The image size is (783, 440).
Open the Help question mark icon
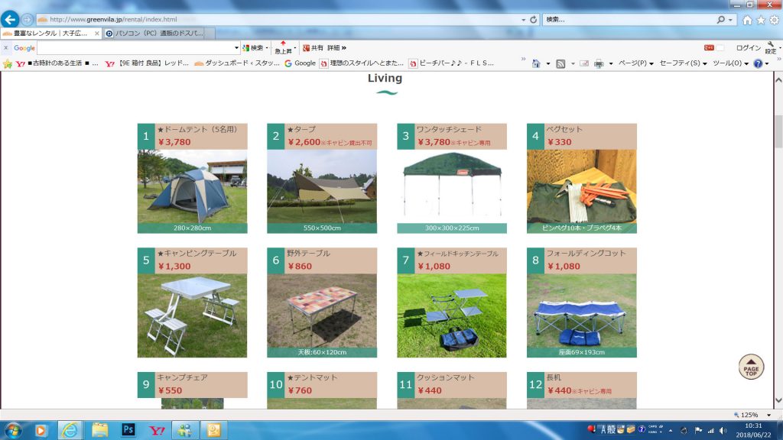pyautogui.click(x=758, y=63)
